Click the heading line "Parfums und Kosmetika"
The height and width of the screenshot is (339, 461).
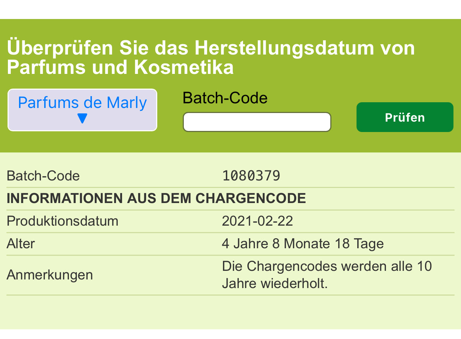coord(120,67)
